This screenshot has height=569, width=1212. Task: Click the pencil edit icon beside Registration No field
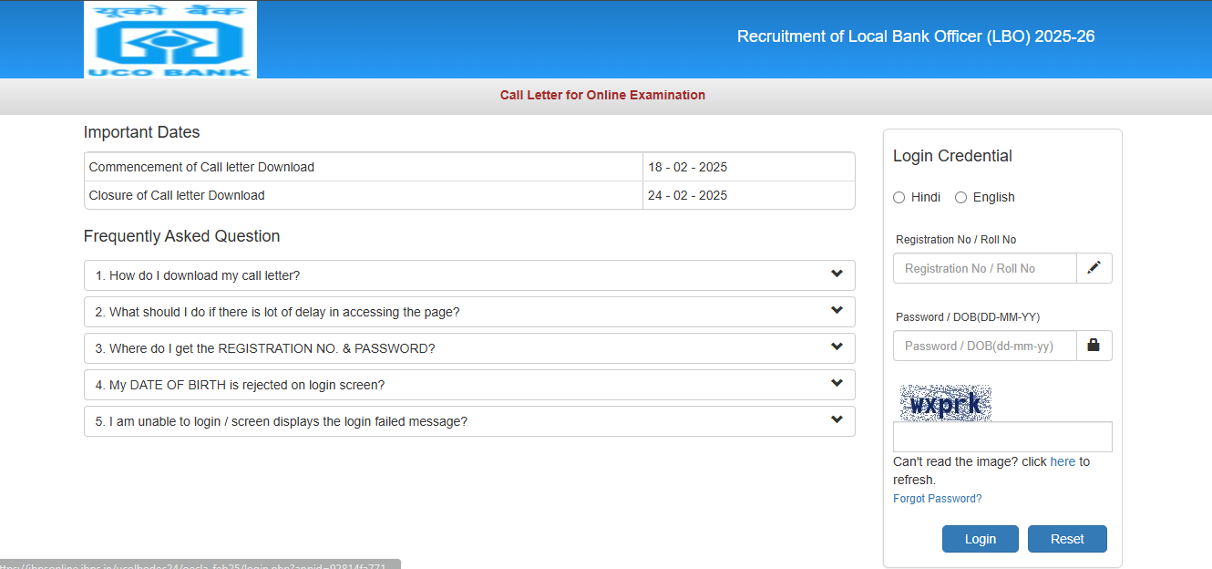[x=1094, y=267]
